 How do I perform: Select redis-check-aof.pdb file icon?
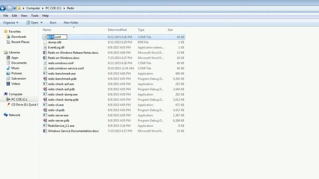[45, 89]
